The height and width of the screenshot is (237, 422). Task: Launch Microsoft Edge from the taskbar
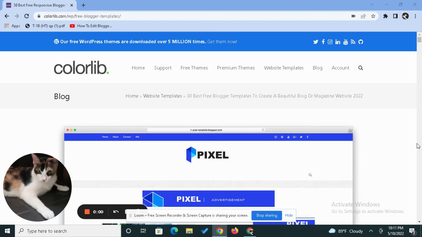[174, 231]
